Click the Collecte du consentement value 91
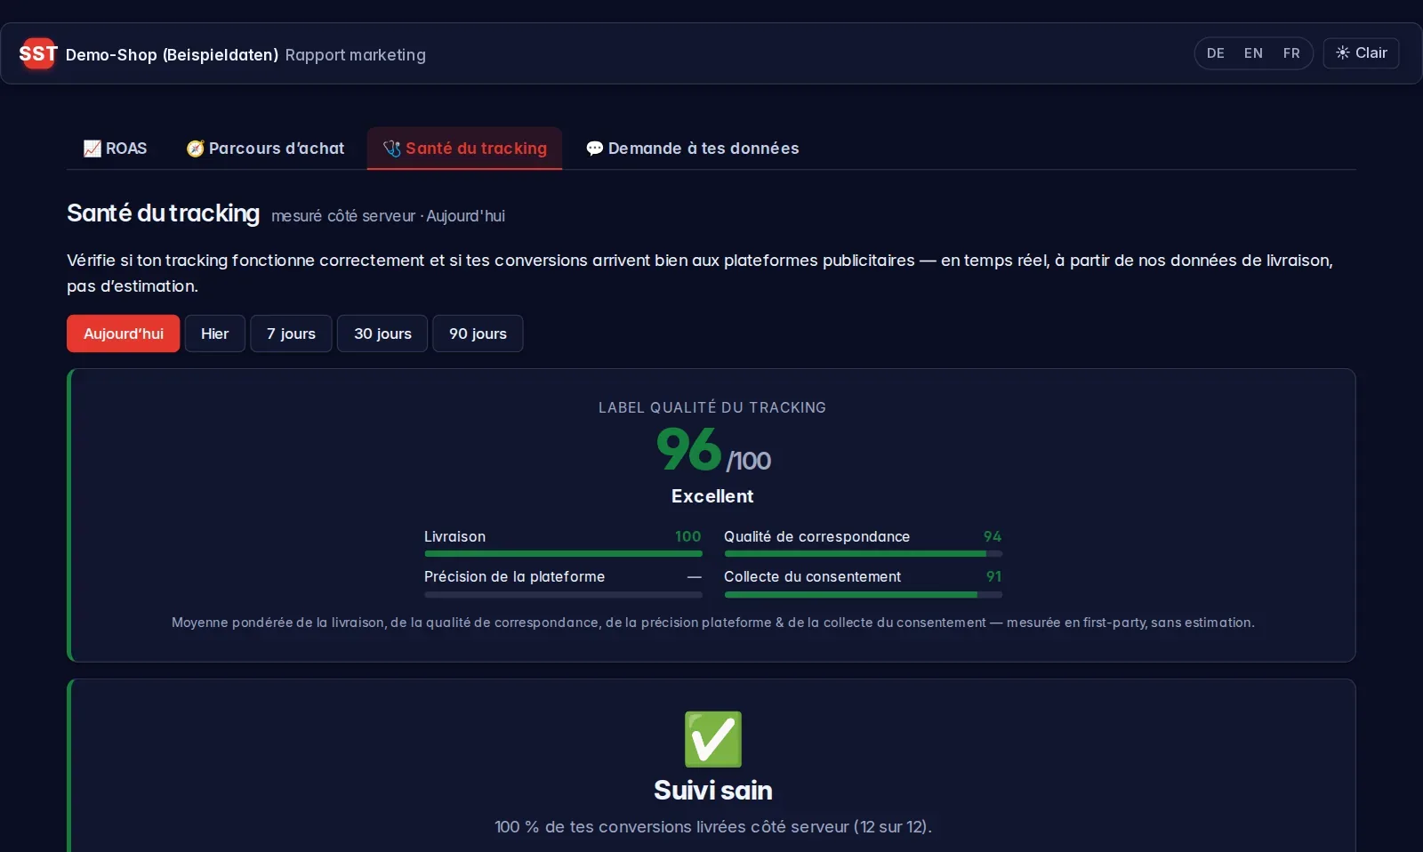The image size is (1423, 852). (993, 576)
